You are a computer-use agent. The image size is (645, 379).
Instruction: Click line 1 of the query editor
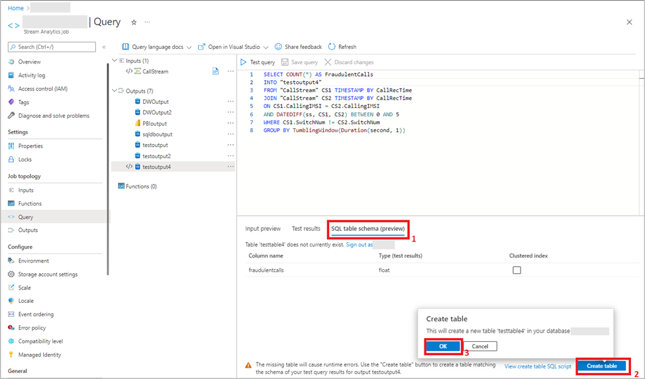tap(318, 74)
